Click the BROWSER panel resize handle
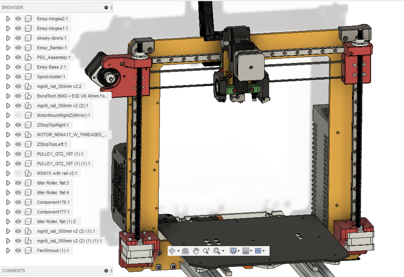Screen dimensions: 404x277 click(112, 7)
